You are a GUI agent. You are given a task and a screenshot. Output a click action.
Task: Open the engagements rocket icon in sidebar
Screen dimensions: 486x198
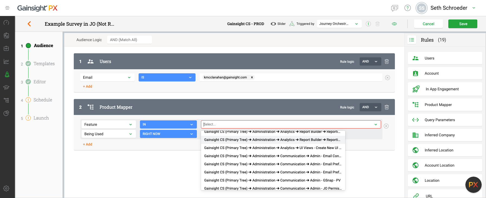click(x=7, y=74)
